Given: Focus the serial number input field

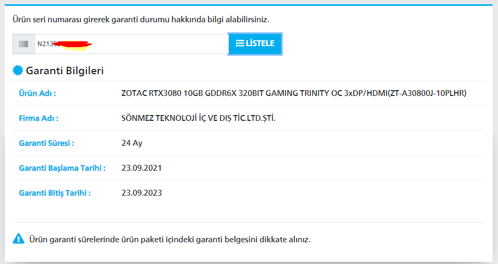Looking at the screenshot, I should 131,44.
